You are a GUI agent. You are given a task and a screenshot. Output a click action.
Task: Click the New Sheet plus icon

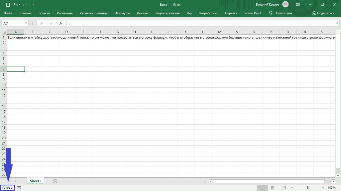pos(55,181)
